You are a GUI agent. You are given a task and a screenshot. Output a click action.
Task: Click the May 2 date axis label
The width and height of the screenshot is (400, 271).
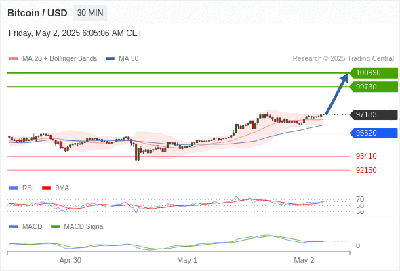(x=304, y=260)
